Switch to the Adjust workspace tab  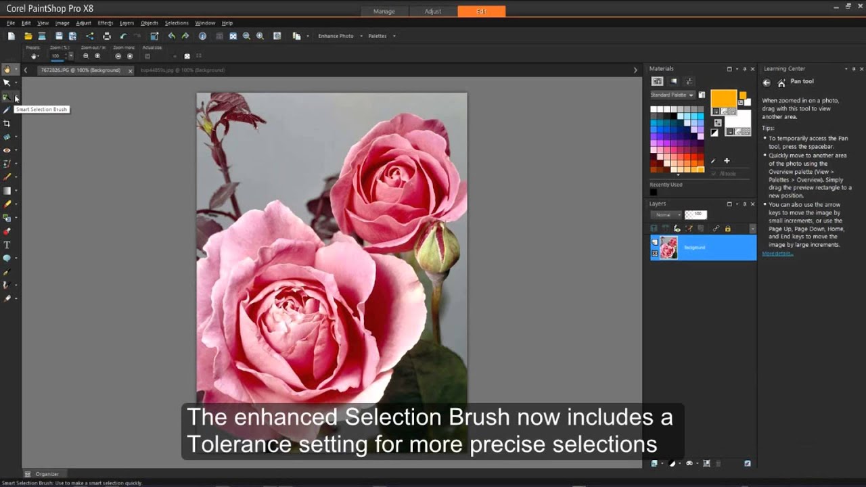click(x=433, y=11)
